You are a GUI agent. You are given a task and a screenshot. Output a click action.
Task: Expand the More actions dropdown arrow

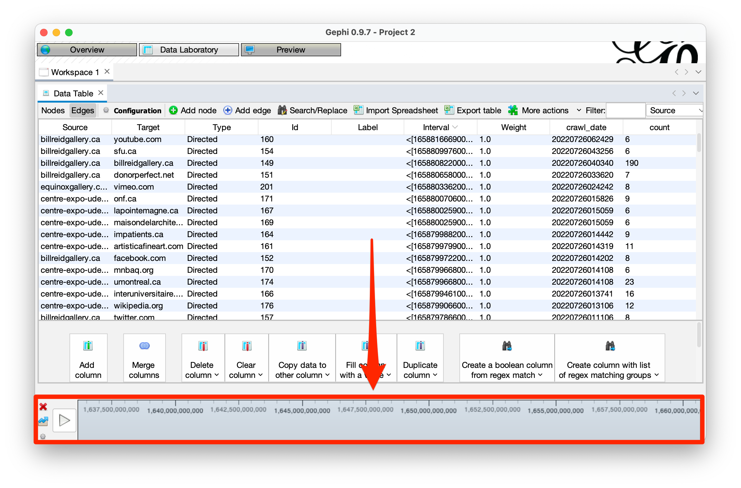pyautogui.click(x=579, y=110)
